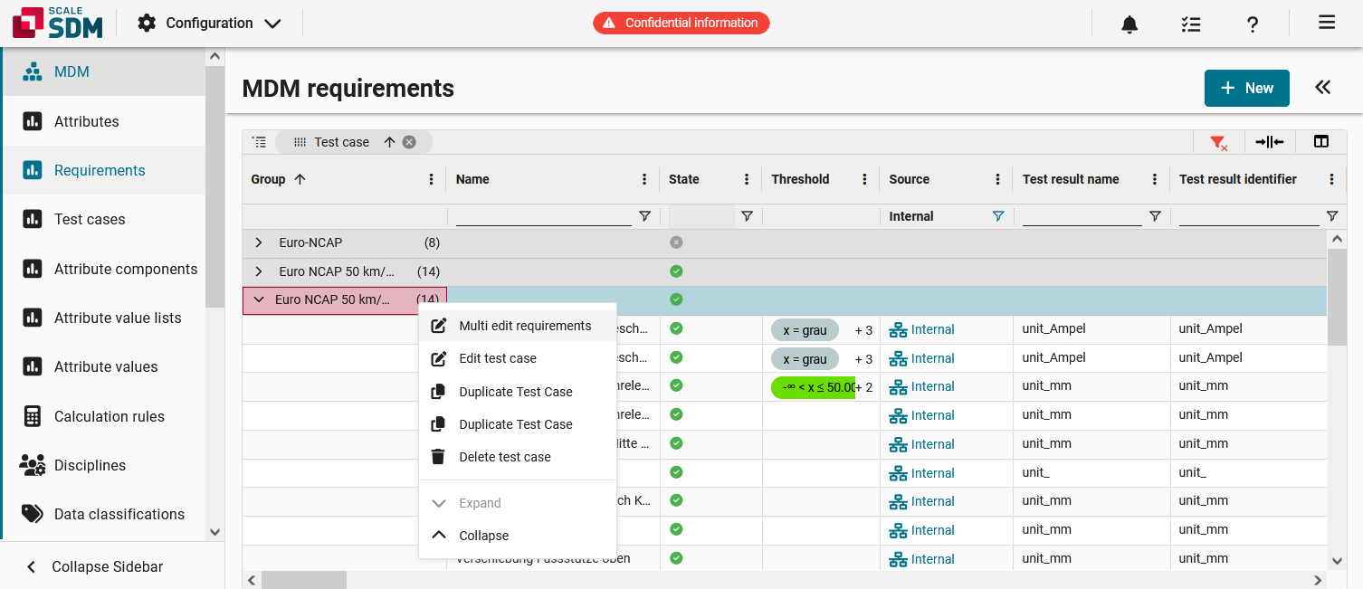Viewport: 1363px width, 589px height.
Task: Expand the Euro-NCAP (8) group
Action: coord(259,242)
